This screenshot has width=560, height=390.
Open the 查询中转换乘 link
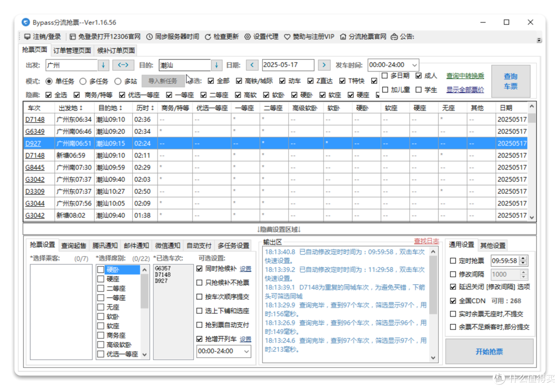point(465,76)
